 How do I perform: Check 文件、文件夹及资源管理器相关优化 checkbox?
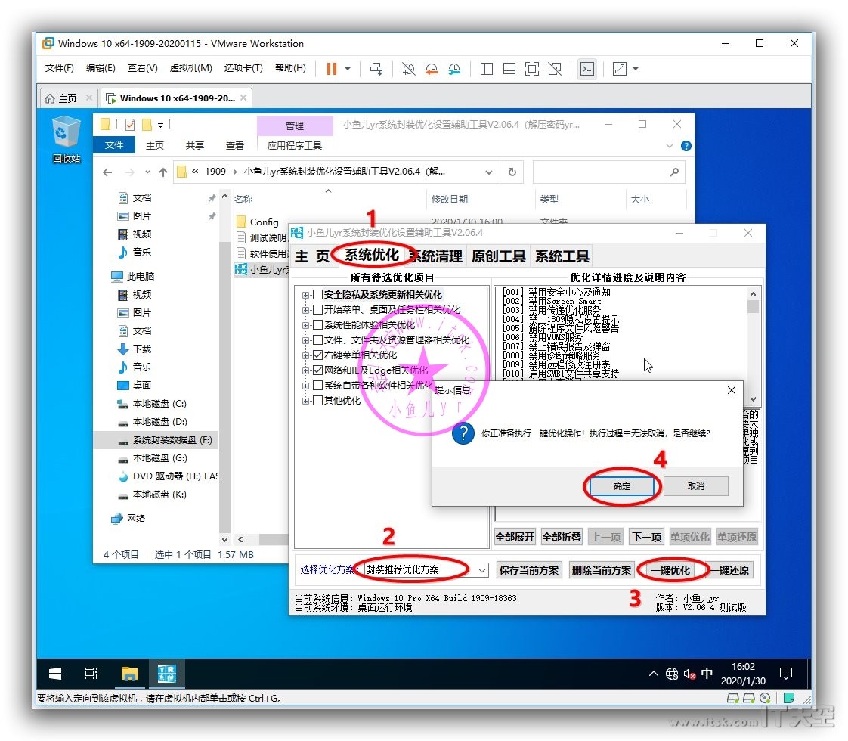[318, 340]
